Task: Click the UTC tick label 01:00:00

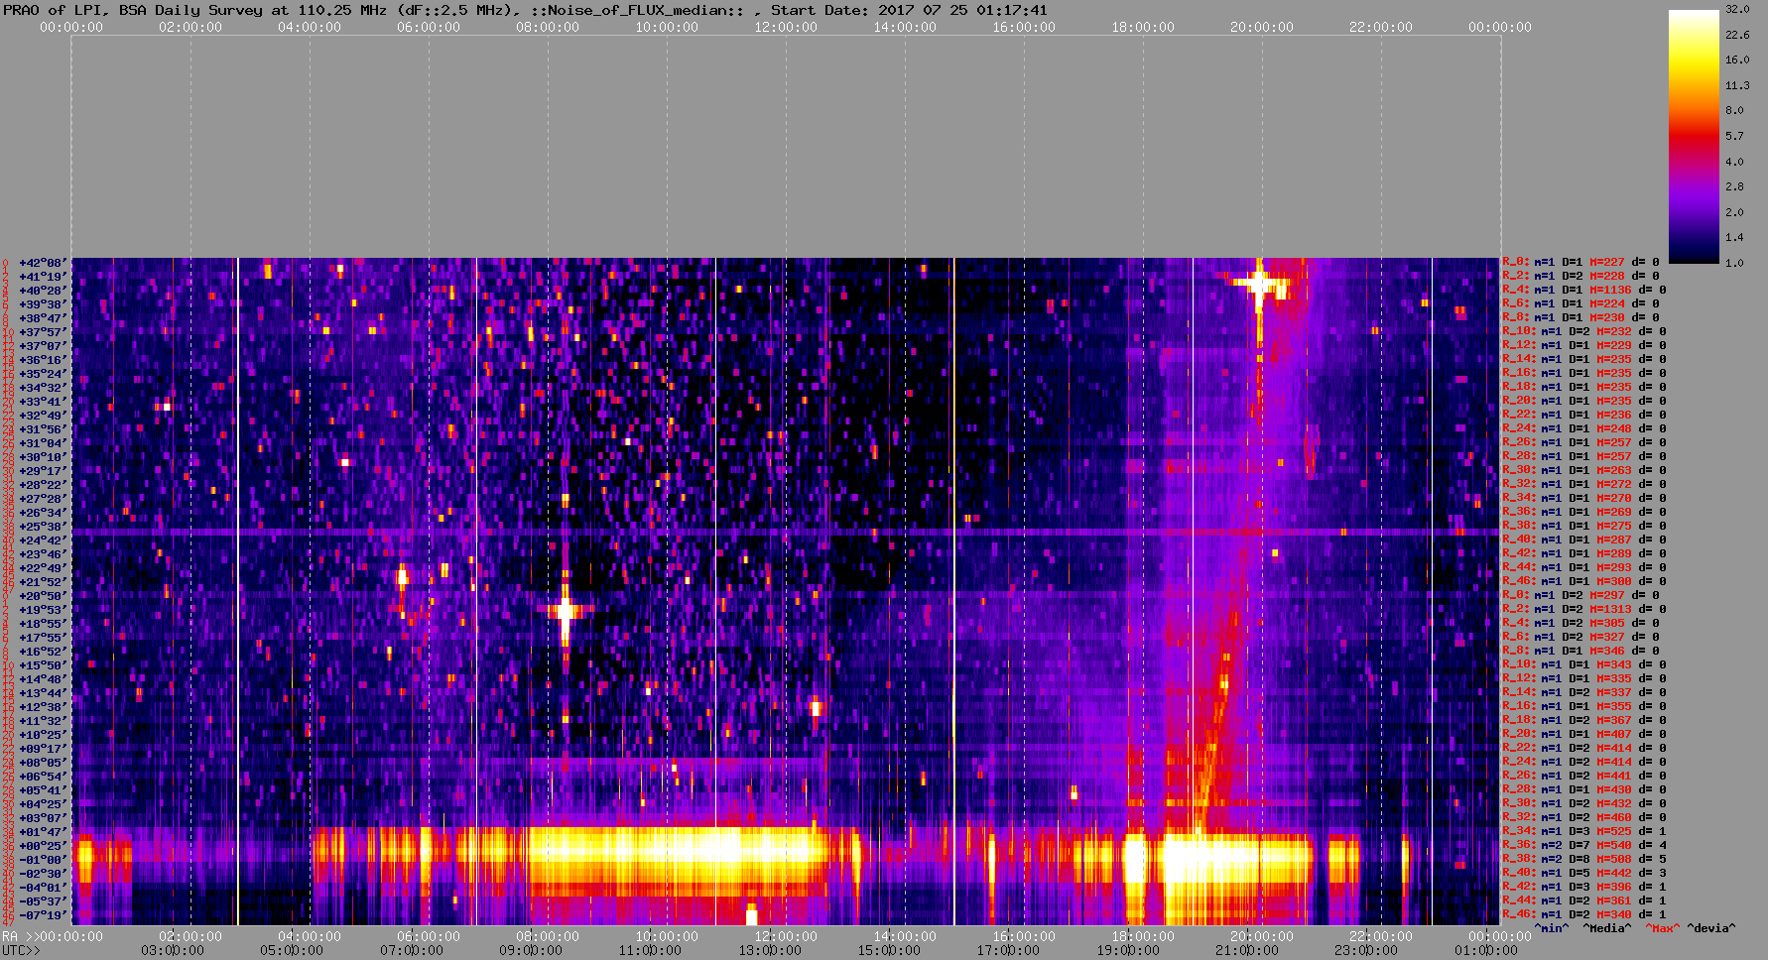Action: [1486, 950]
